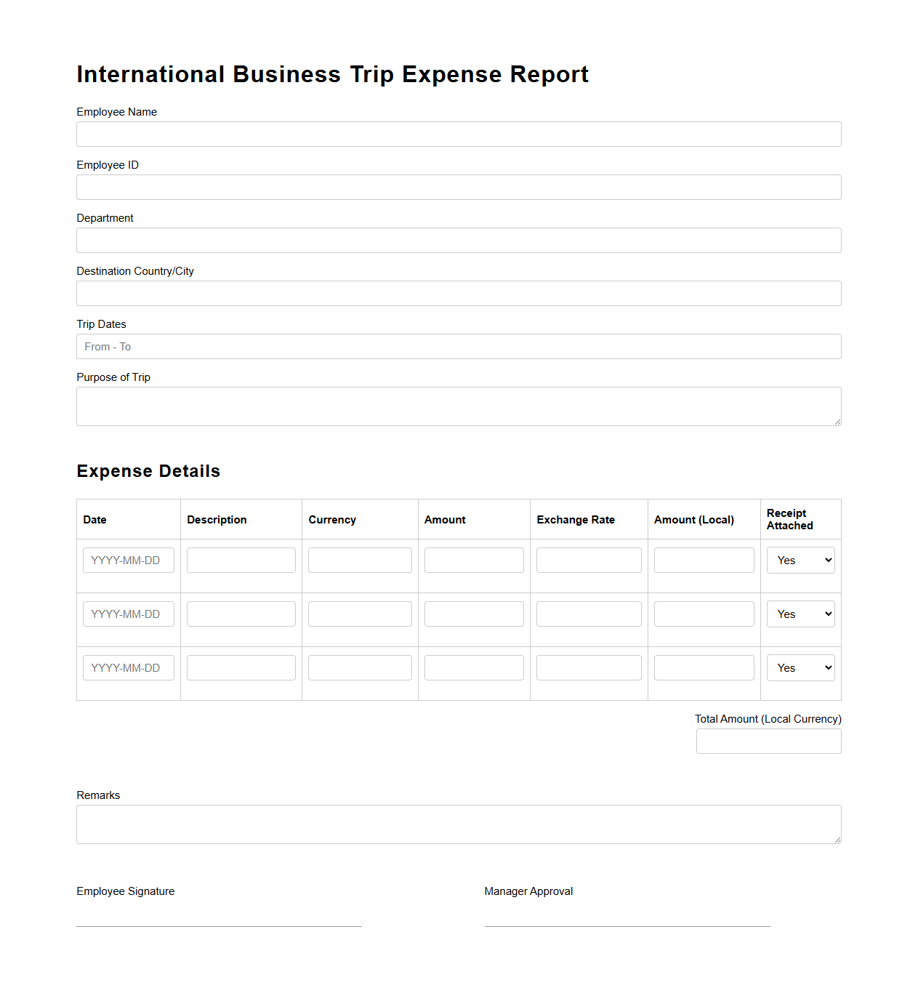Select the Department input field
Image resolution: width=918 pixels, height=988 pixels.
[458, 240]
